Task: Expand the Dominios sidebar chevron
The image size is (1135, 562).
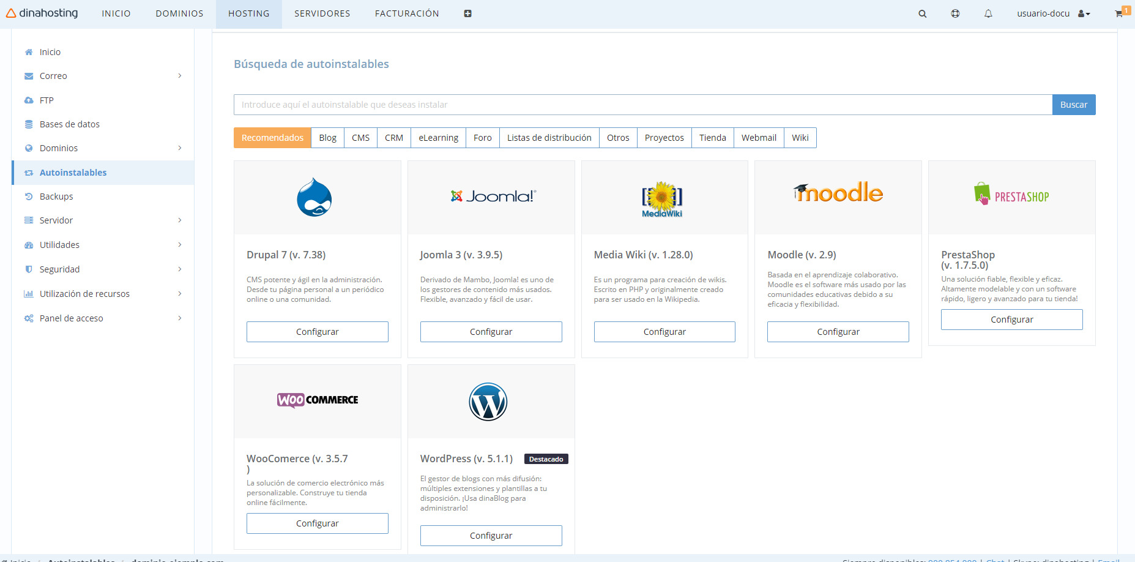Action: click(x=180, y=148)
